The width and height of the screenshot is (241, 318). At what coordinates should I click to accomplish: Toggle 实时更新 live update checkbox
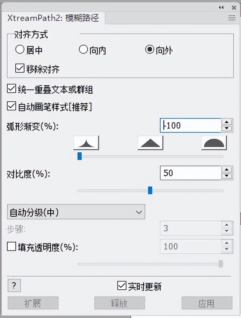[x=122, y=286]
